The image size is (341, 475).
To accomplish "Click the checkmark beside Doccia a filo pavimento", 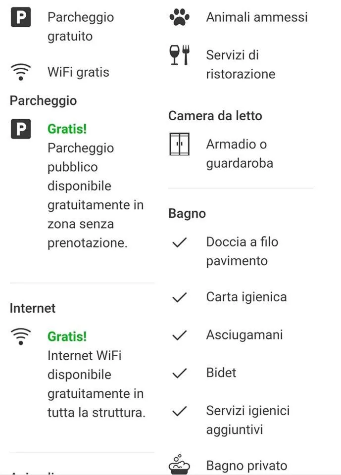I will click(x=179, y=242).
